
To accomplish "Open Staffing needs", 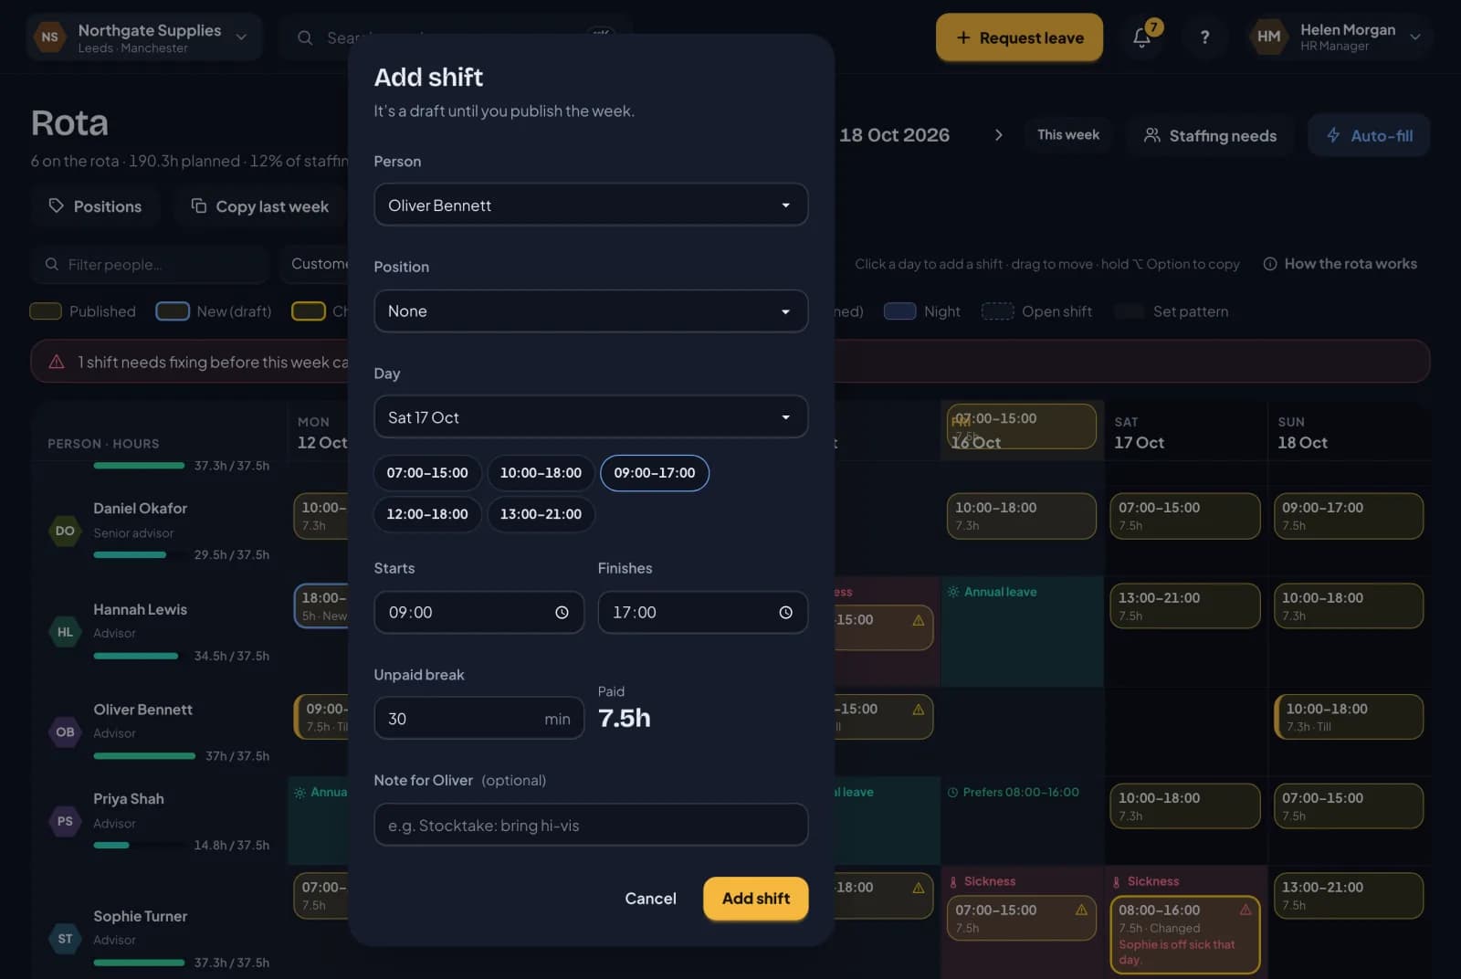I will pyautogui.click(x=1210, y=135).
